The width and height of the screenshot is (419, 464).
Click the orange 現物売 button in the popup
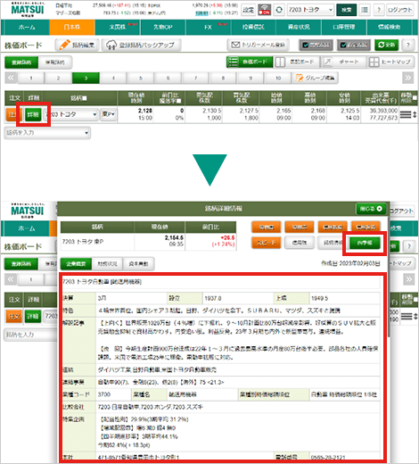pyautogui.click(x=300, y=228)
